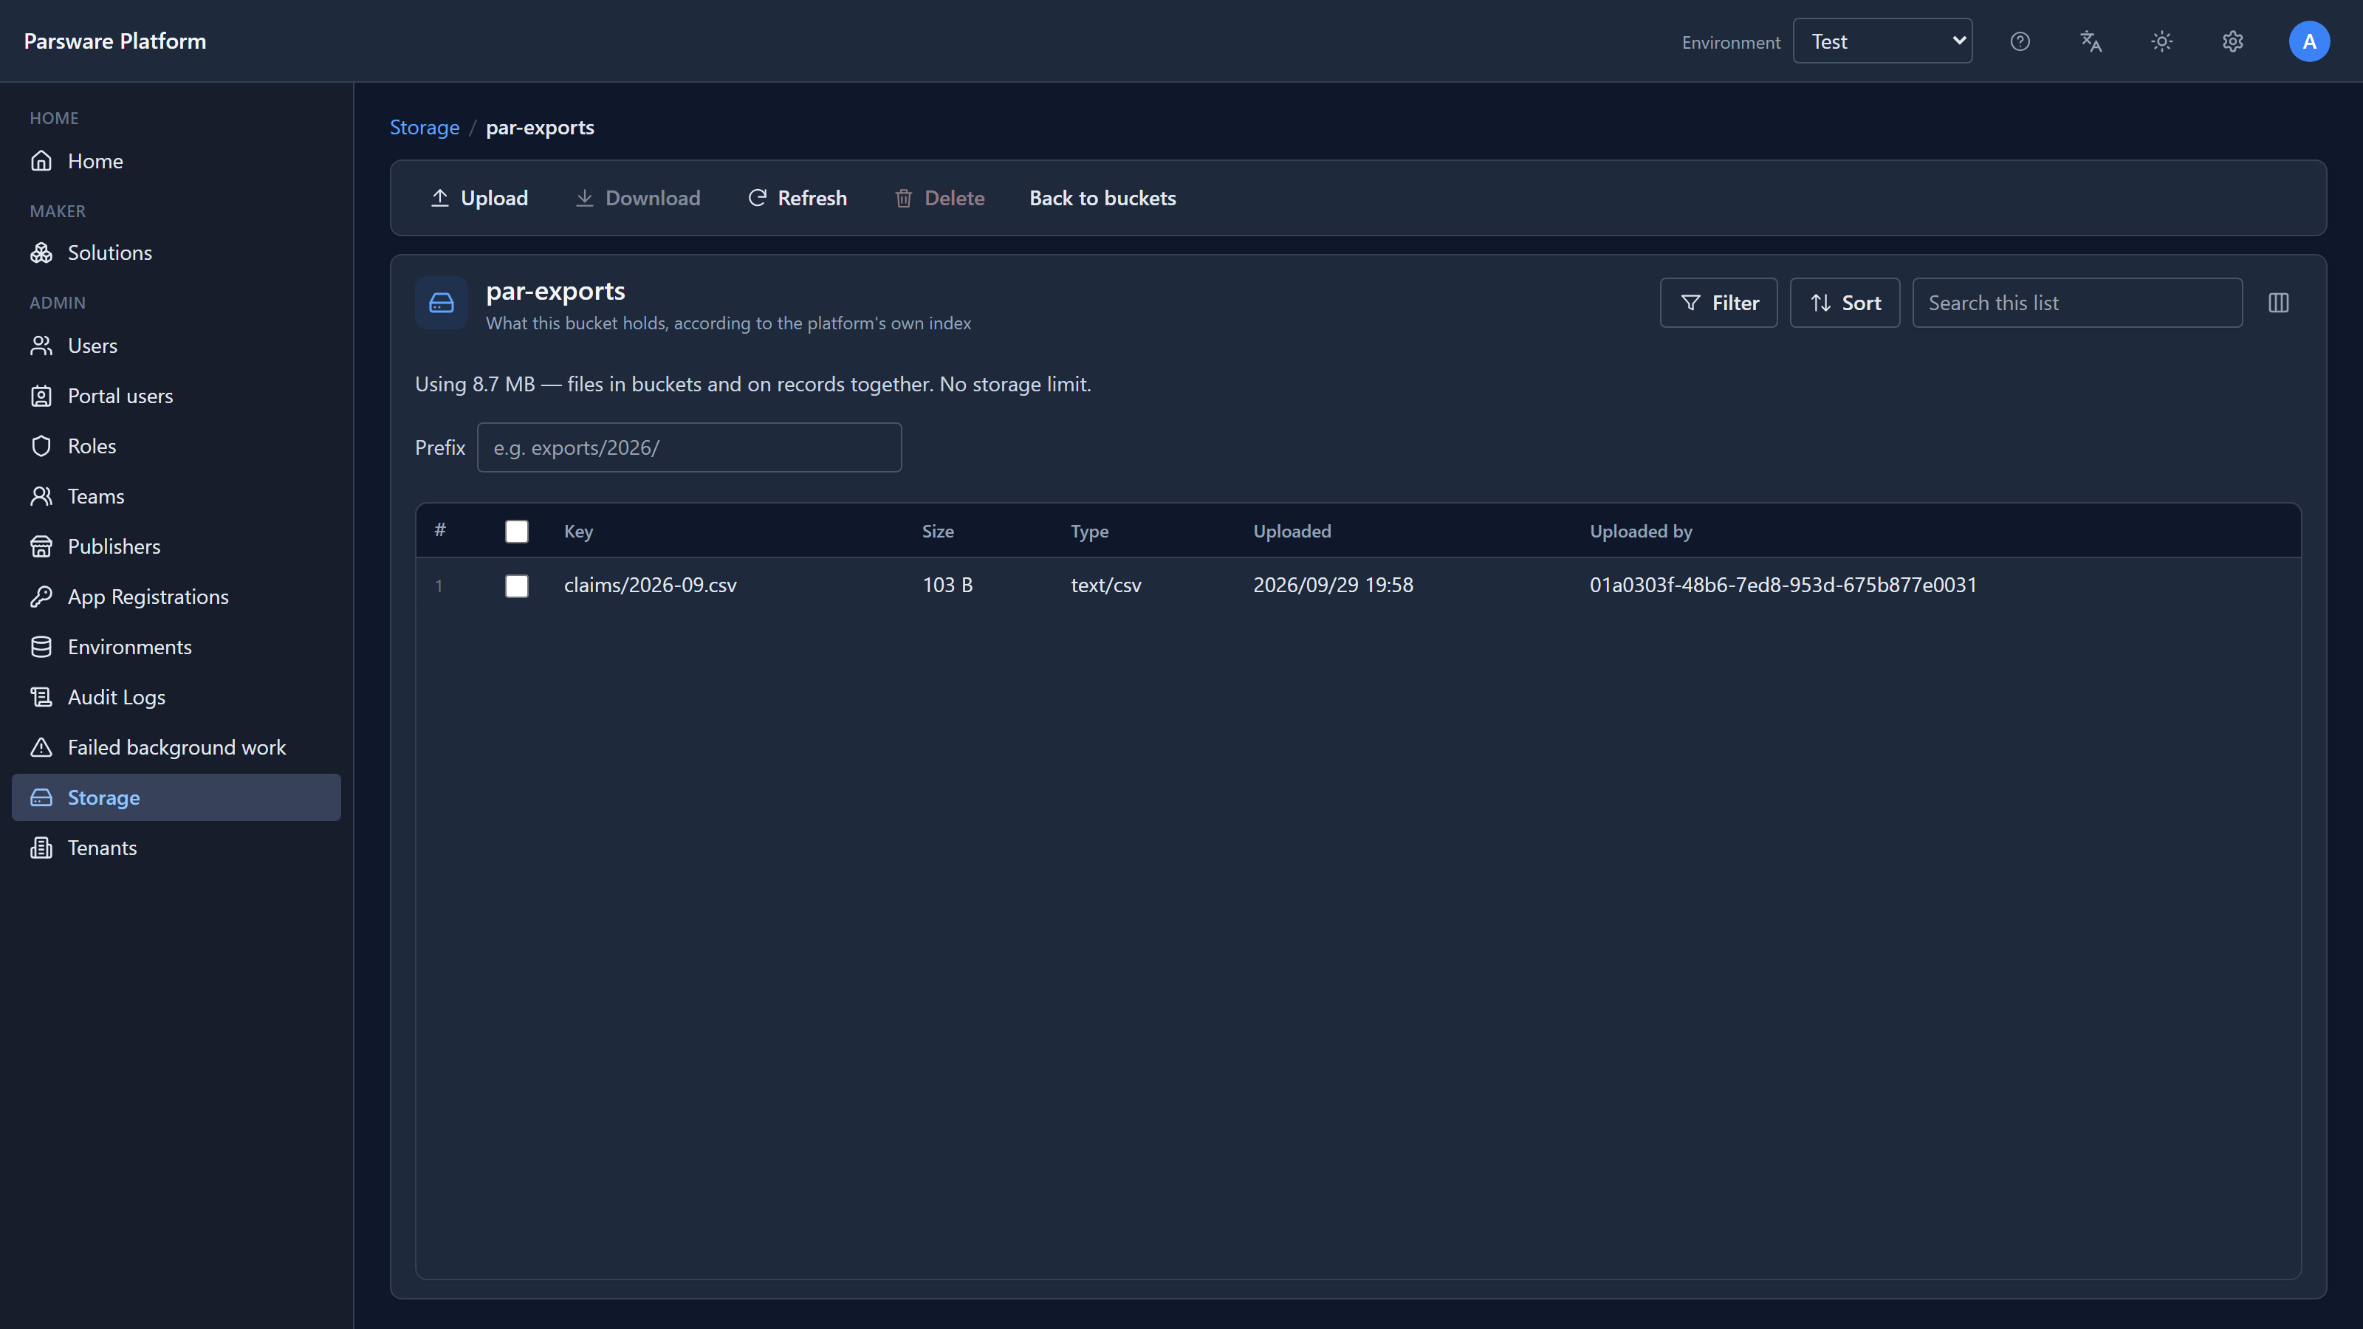Click the uploader ID 01a0303f-48b6-7ed8-953d-675b877e0031

(x=1783, y=585)
